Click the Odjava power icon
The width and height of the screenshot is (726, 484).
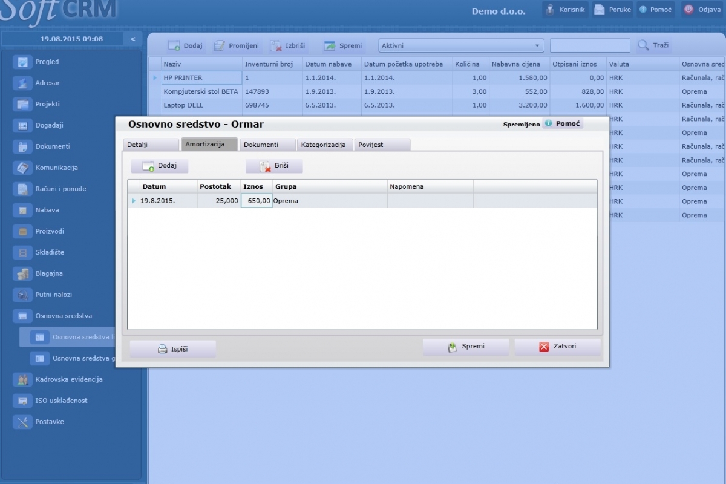(689, 10)
